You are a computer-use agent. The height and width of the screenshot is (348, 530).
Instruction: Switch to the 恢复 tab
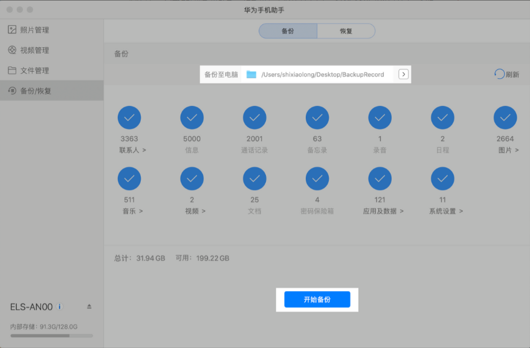(x=346, y=31)
